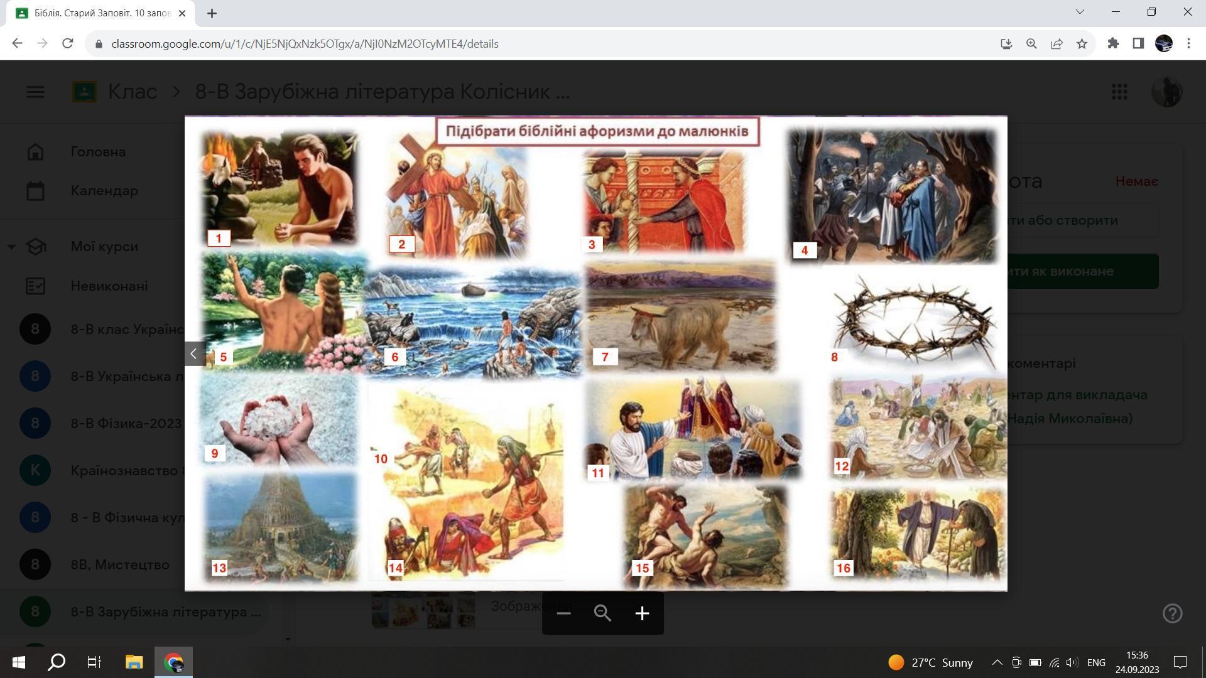This screenshot has height=678, width=1206.
Task: Open the weather widget 27°C Sunny
Action: [930, 662]
